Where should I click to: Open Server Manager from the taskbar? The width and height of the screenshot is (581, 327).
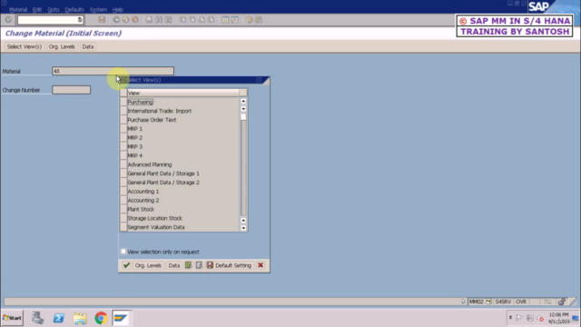click(x=37, y=318)
